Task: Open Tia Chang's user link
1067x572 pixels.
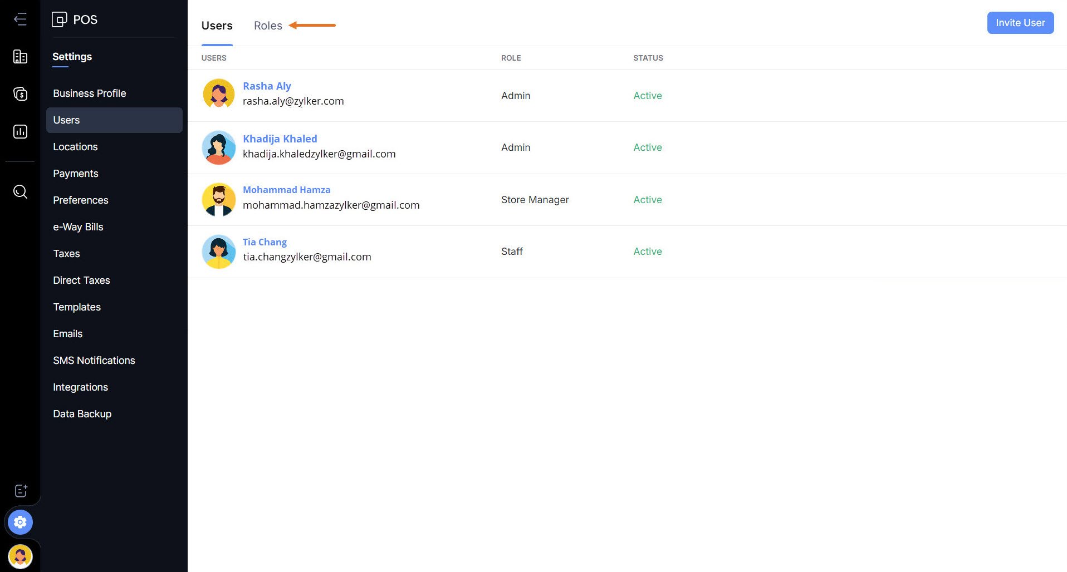Action: (265, 242)
